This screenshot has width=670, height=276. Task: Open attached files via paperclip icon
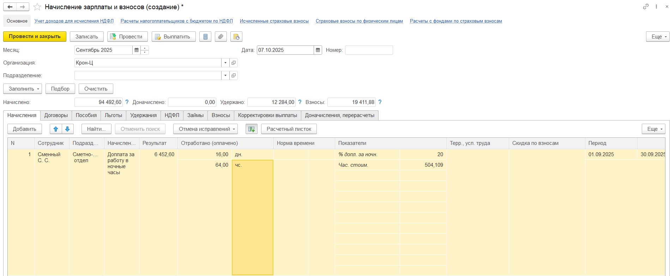(221, 37)
